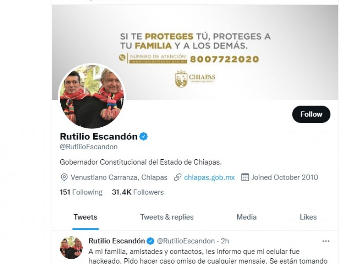Open the Likes tab
This screenshot has height=264, width=352.
click(308, 217)
